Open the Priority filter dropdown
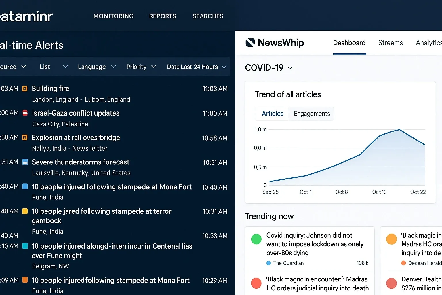Viewport: 442px width, 295px height. [x=141, y=67]
